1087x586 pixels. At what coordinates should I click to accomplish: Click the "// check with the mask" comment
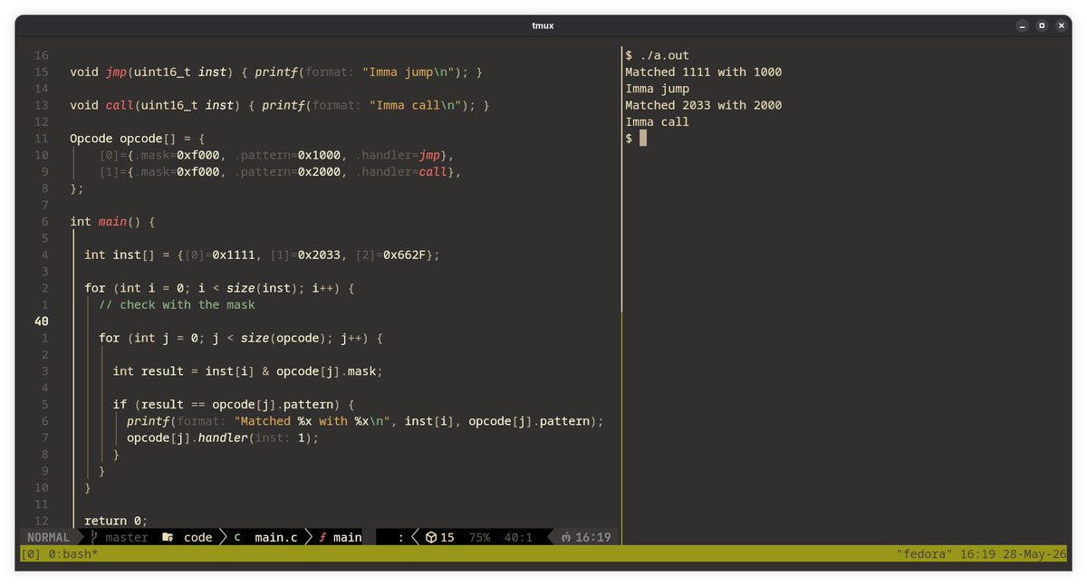coord(178,304)
